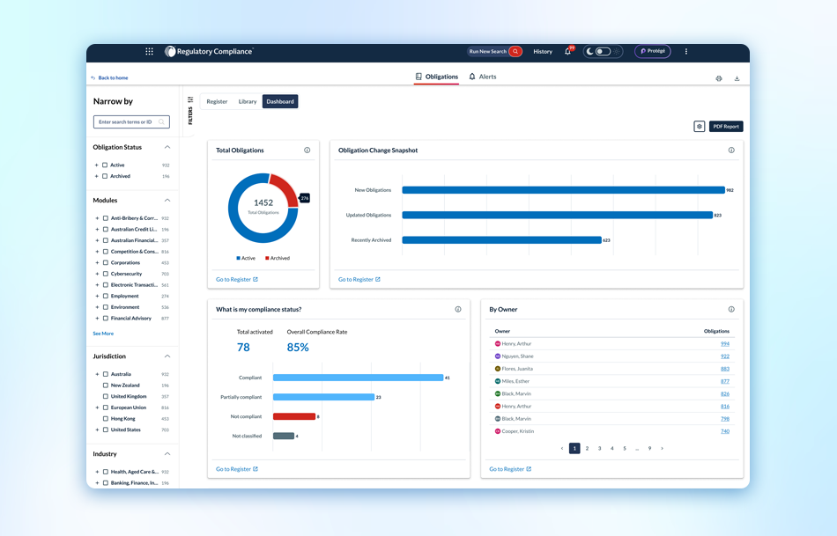Open the settings icon beside PDF Report
Viewport: 837px width, 536px height.
pyautogui.click(x=700, y=126)
